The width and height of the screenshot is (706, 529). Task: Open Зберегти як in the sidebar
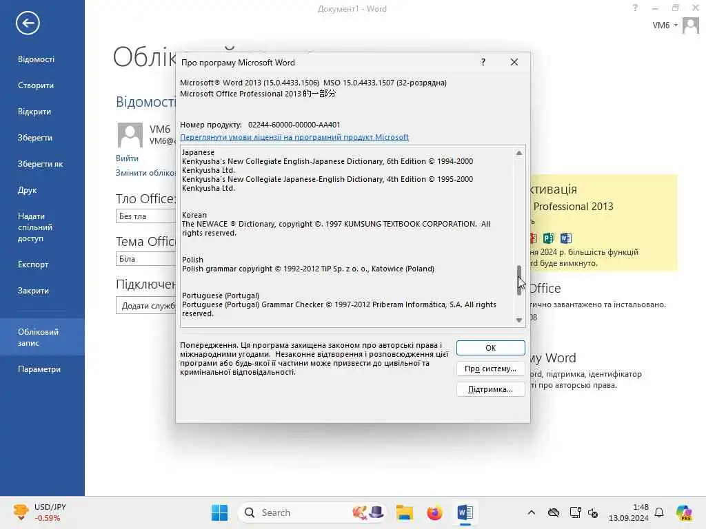40,164
